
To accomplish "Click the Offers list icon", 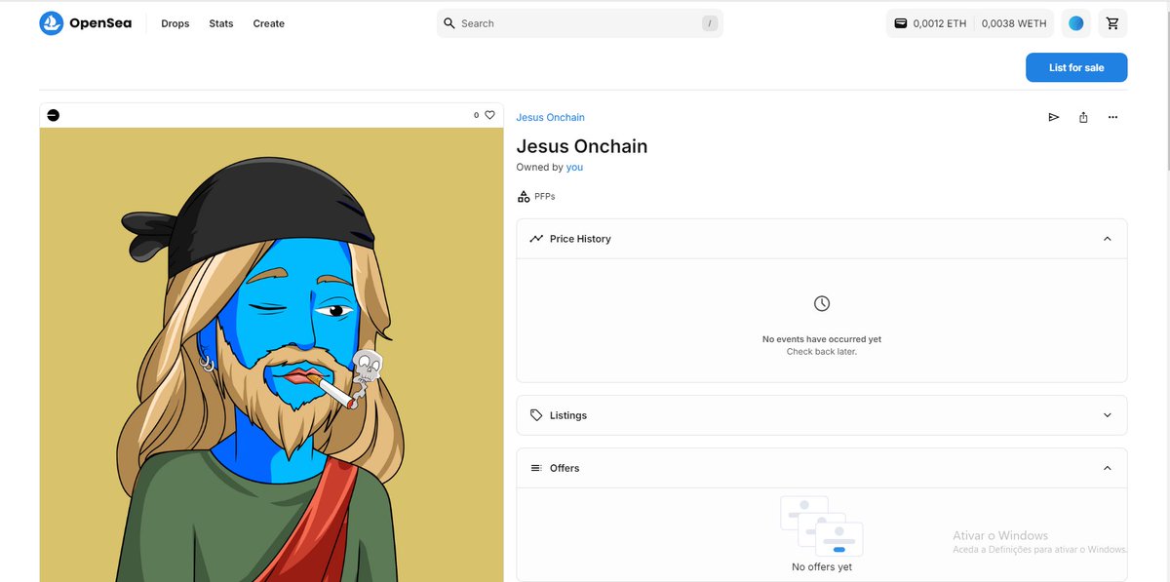I will (536, 468).
